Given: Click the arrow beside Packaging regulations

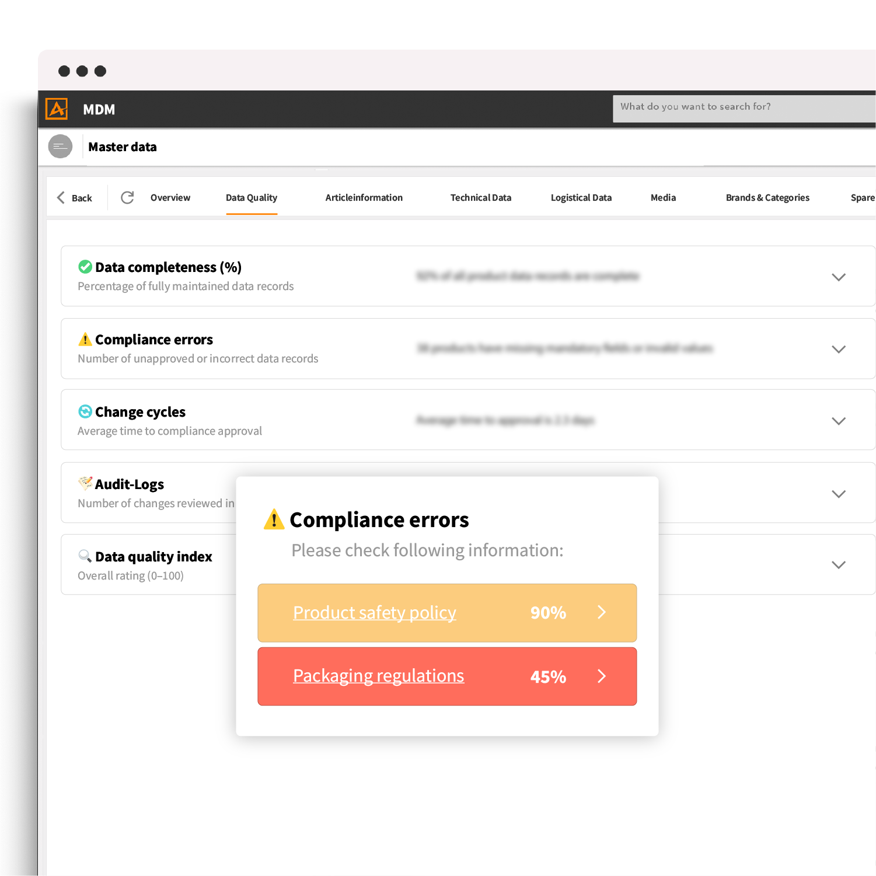Looking at the screenshot, I should coord(602,676).
